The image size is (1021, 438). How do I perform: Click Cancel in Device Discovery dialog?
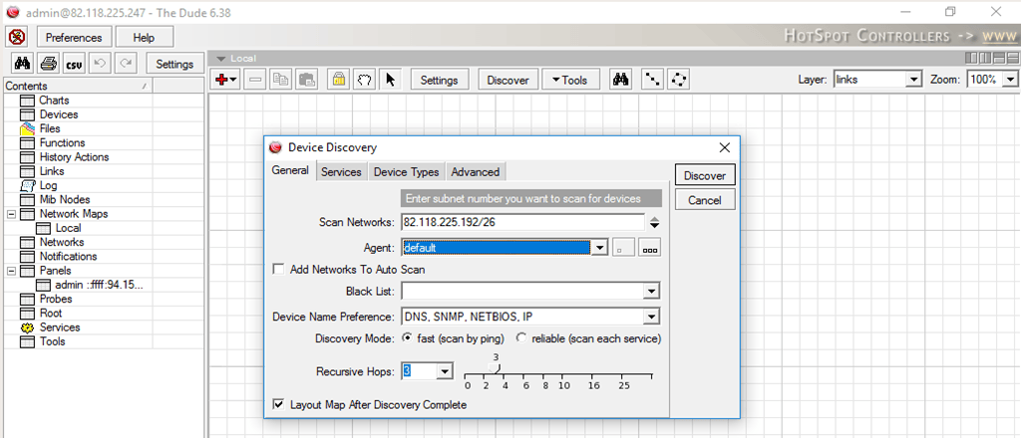(x=705, y=200)
